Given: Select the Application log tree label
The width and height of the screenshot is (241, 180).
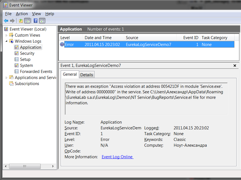Looking at the screenshot, I should click(x=31, y=47).
